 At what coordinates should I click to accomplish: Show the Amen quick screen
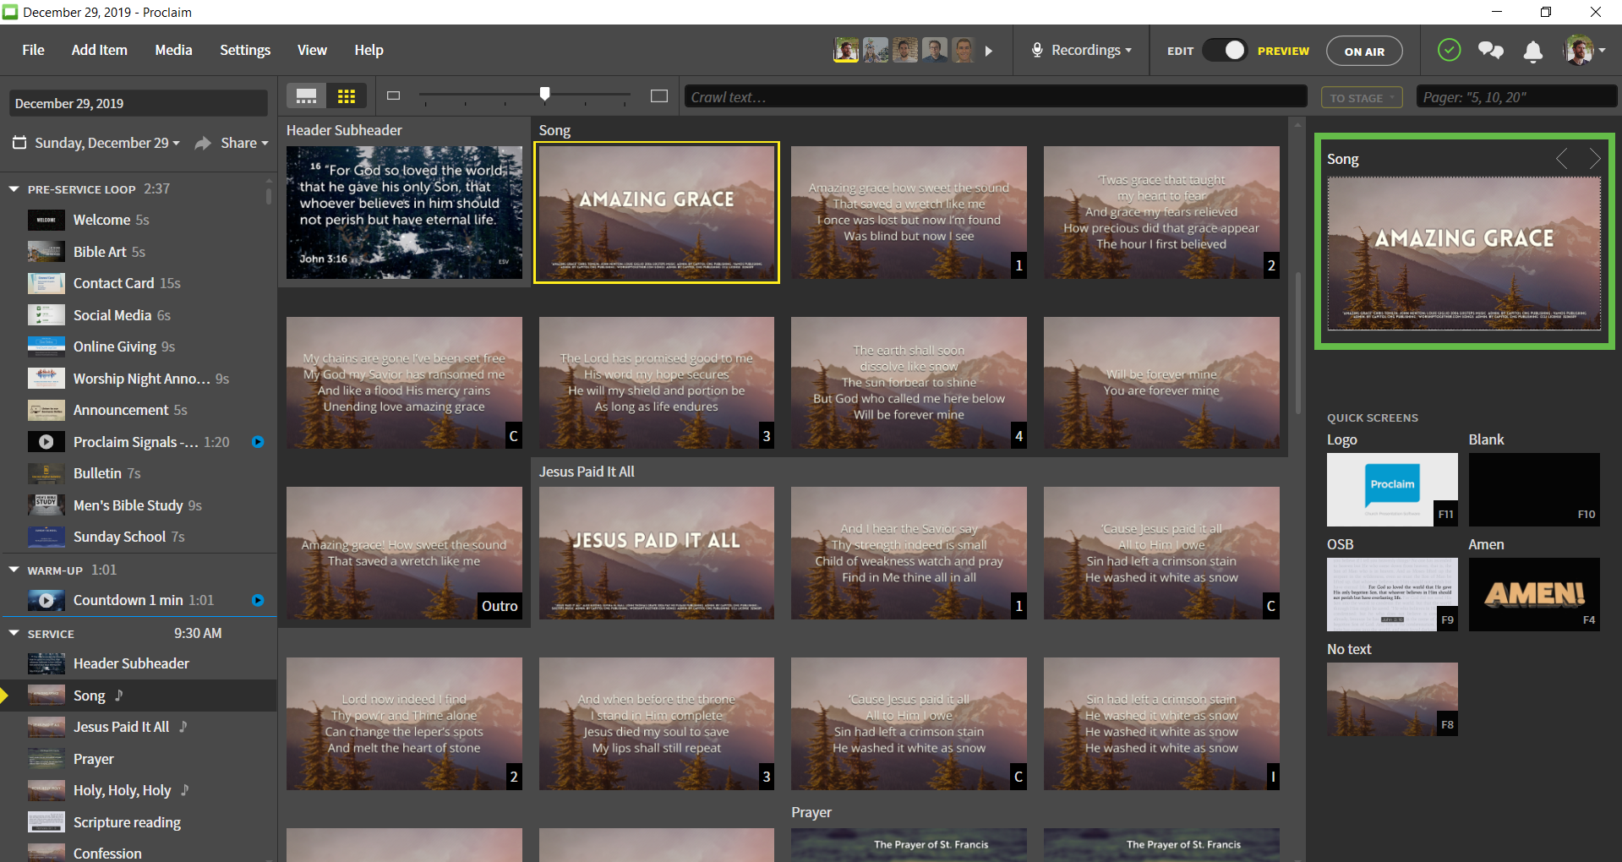1534,594
